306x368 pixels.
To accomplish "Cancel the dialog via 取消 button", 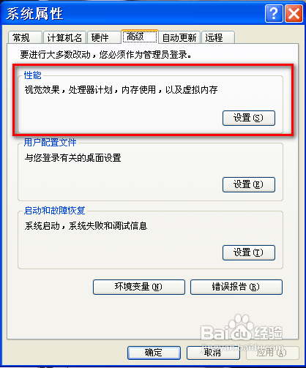I will [213, 353].
